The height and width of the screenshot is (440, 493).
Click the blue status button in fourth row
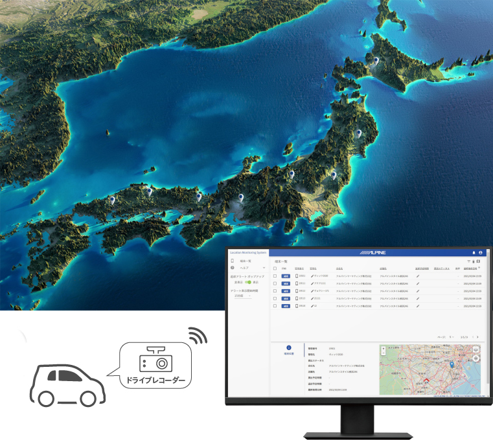click(x=286, y=298)
